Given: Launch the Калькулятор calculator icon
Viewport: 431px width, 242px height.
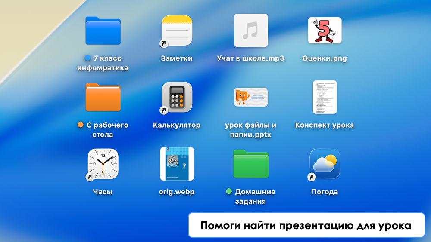Looking at the screenshot, I should [x=177, y=97].
